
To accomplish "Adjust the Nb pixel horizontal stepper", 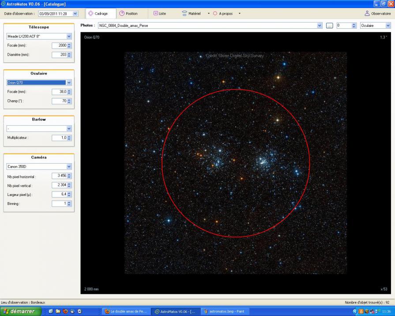I will (x=69, y=176).
